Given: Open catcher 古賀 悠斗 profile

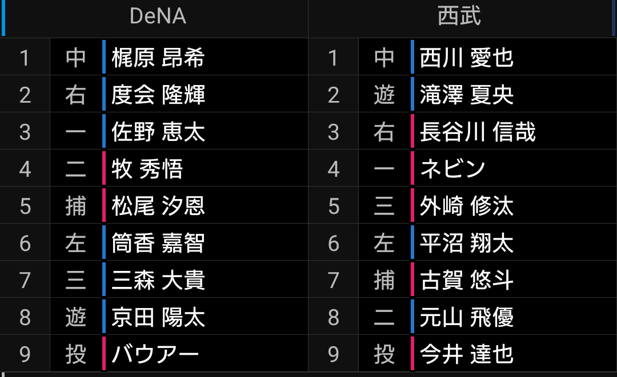Looking at the screenshot, I should 467,280.
